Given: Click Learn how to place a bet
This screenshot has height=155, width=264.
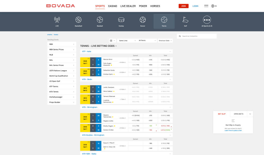Looking at the screenshot, I should 233,130.
